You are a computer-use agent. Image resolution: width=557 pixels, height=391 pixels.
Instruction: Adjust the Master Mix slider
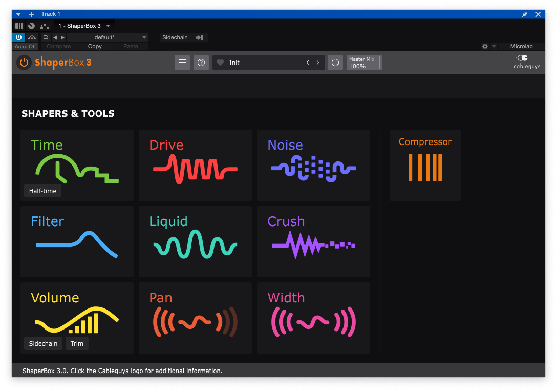tap(365, 63)
